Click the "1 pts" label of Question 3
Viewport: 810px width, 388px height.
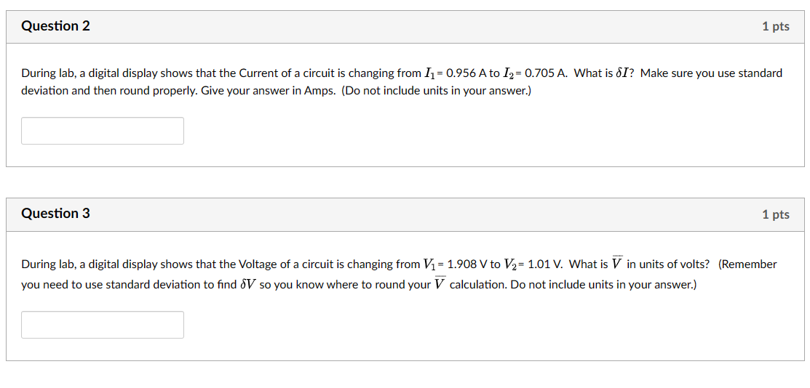775,214
